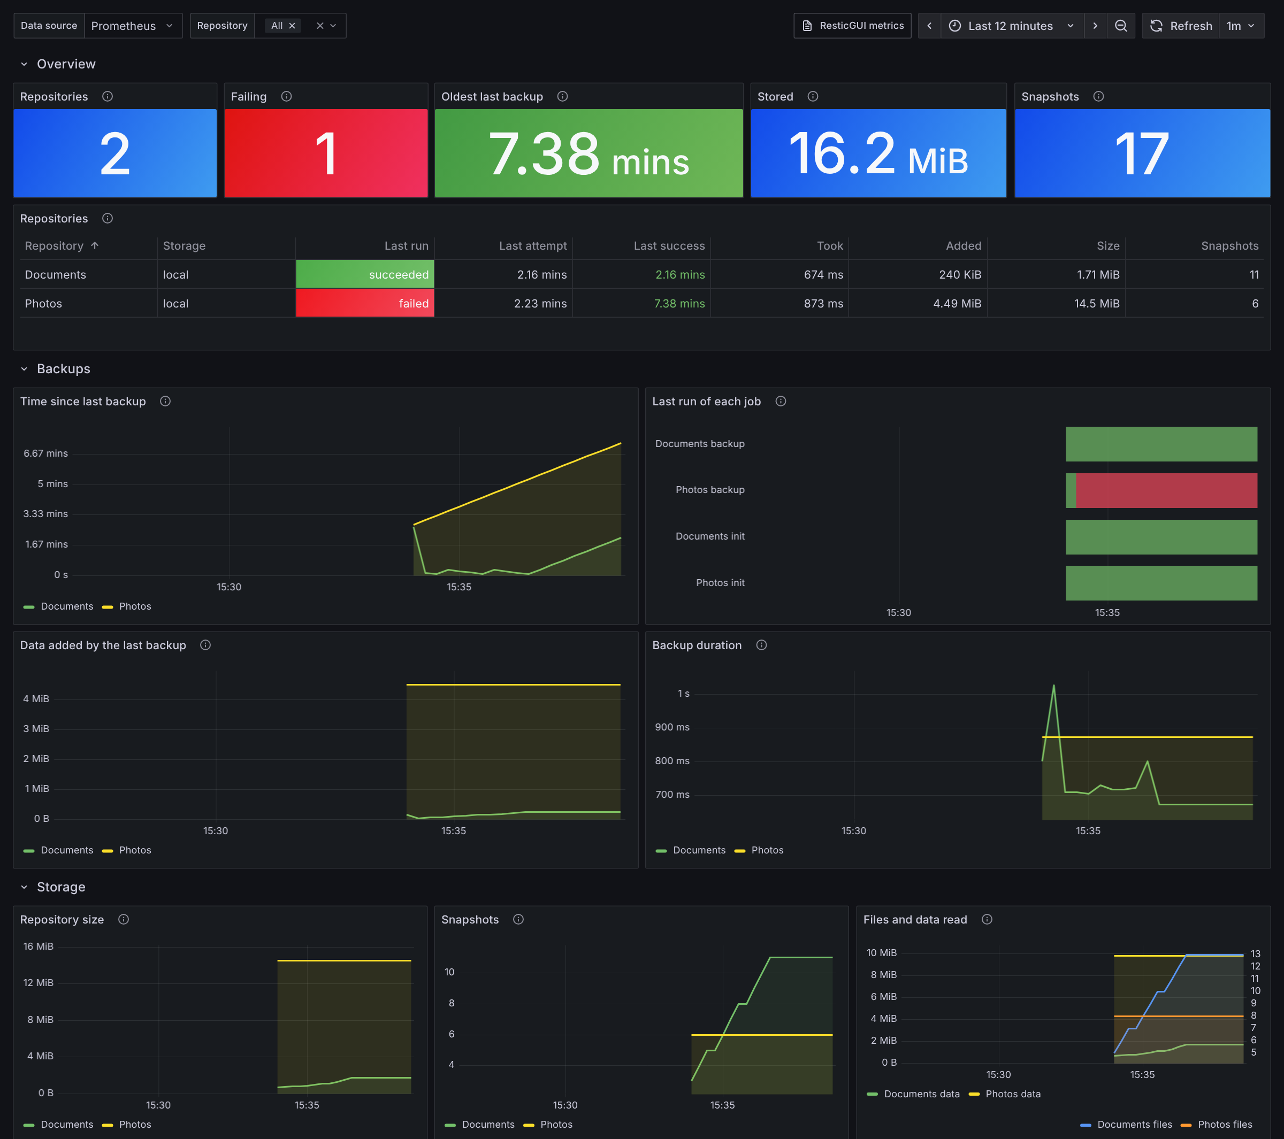
Task: Open the 1m refresh interval dropdown
Action: pos(1241,26)
